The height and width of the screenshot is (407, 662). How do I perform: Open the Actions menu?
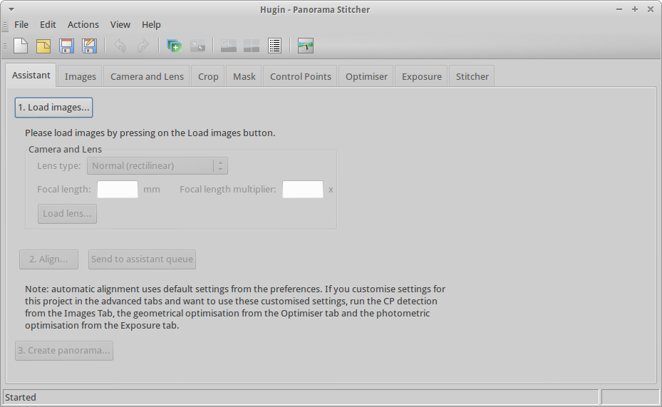point(83,24)
